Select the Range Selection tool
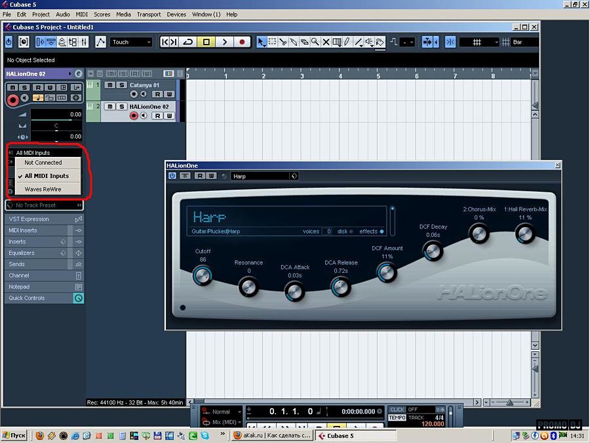 272,42
